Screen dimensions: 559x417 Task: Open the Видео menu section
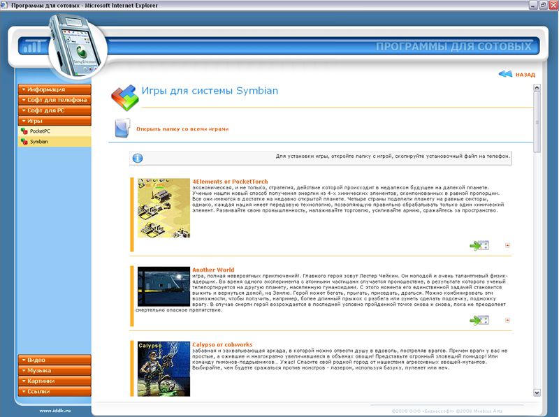click(x=55, y=360)
